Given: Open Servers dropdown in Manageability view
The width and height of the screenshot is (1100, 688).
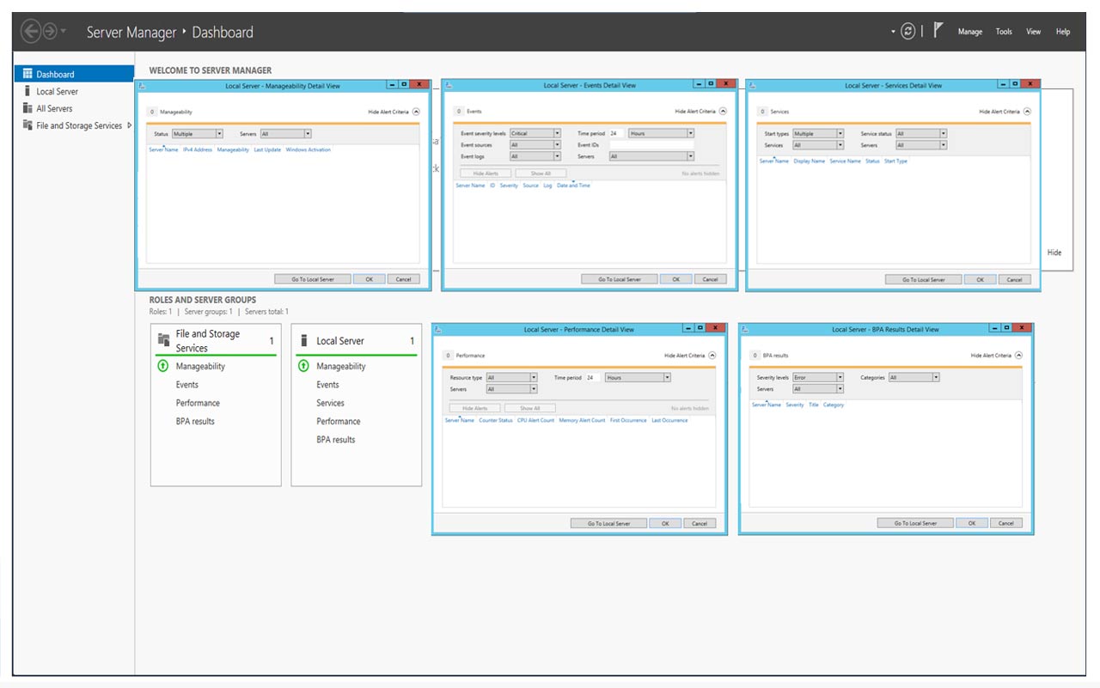Looking at the screenshot, I should point(286,134).
